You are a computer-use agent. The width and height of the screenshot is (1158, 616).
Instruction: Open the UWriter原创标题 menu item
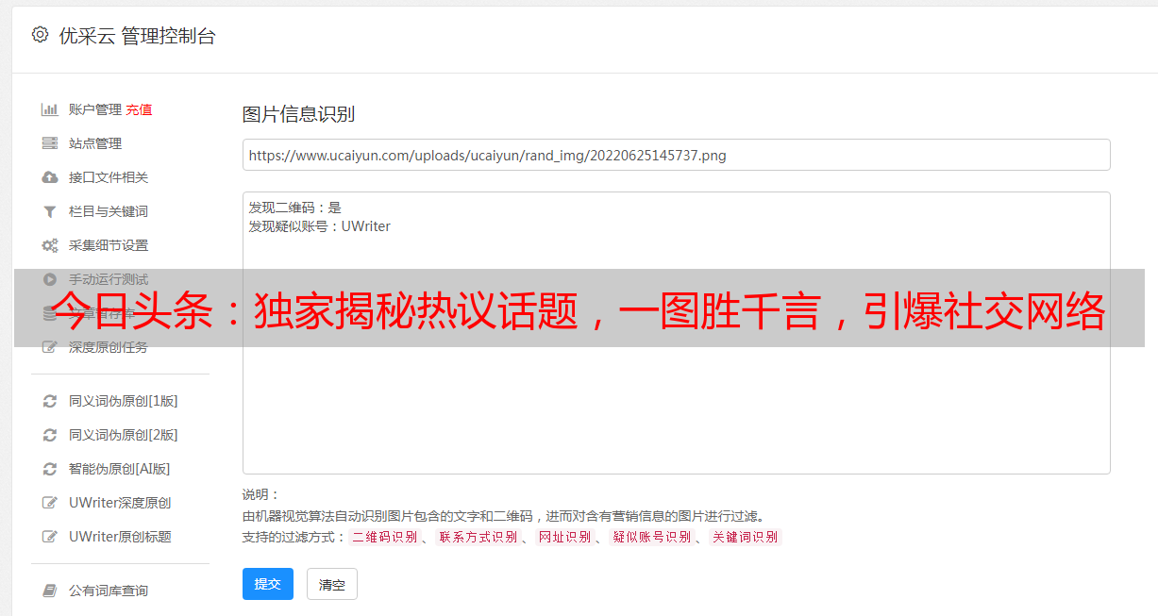[120, 537]
